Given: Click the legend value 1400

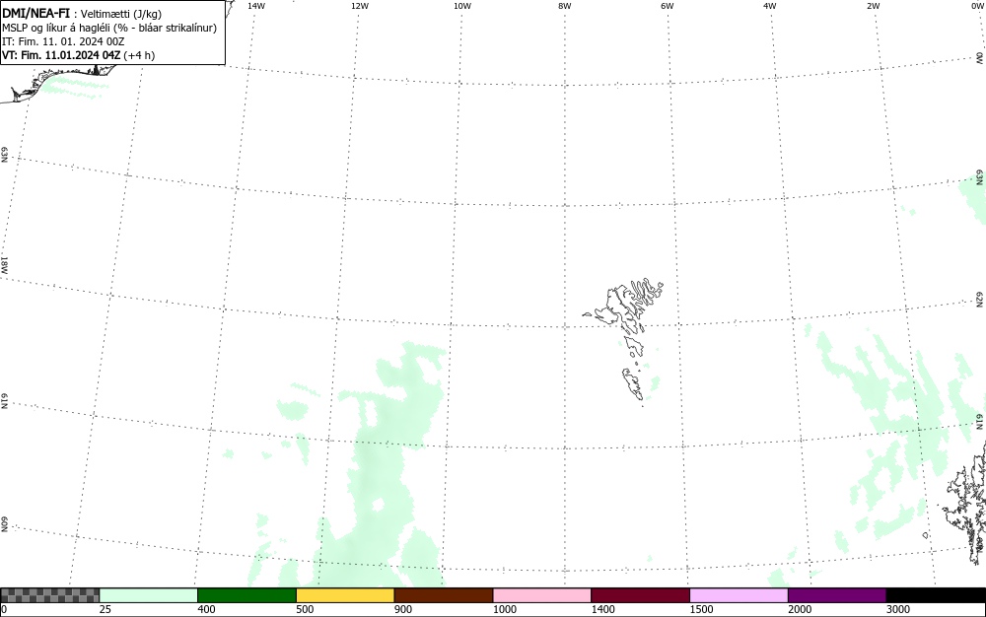Looking at the screenshot, I should coord(603,609).
